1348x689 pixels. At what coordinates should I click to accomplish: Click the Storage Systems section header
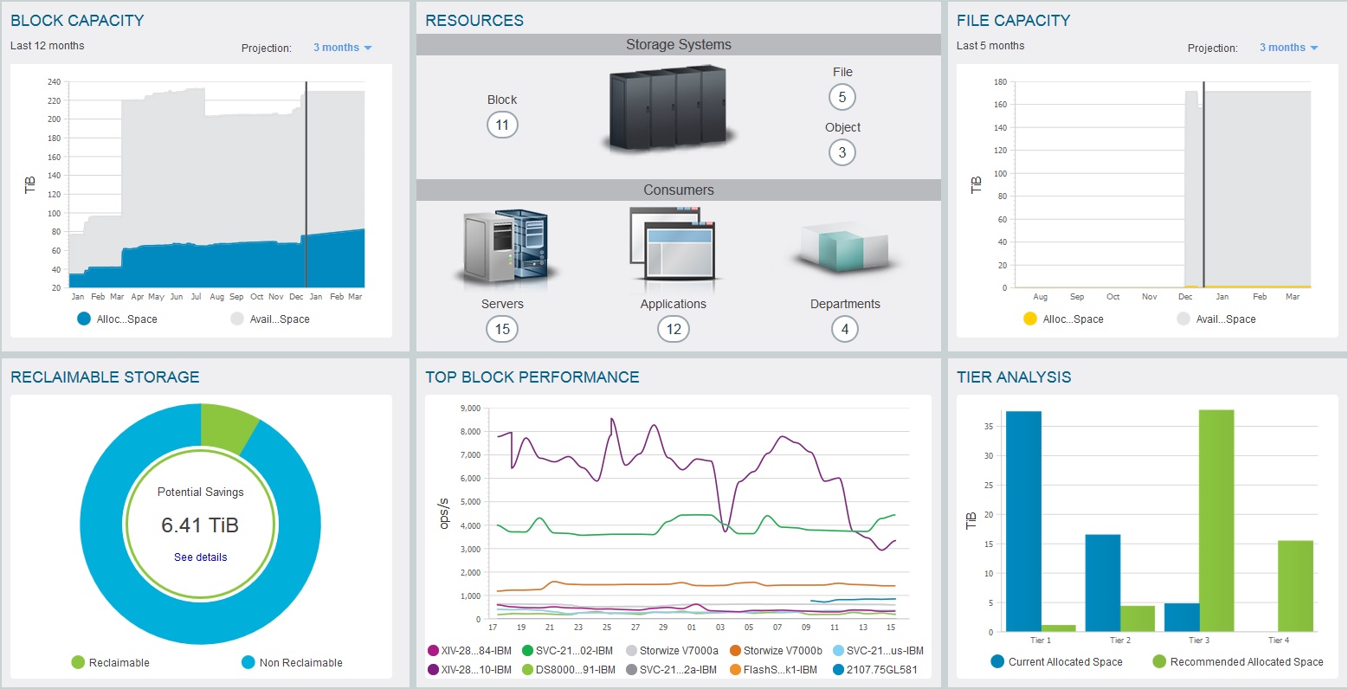pos(679,45)
